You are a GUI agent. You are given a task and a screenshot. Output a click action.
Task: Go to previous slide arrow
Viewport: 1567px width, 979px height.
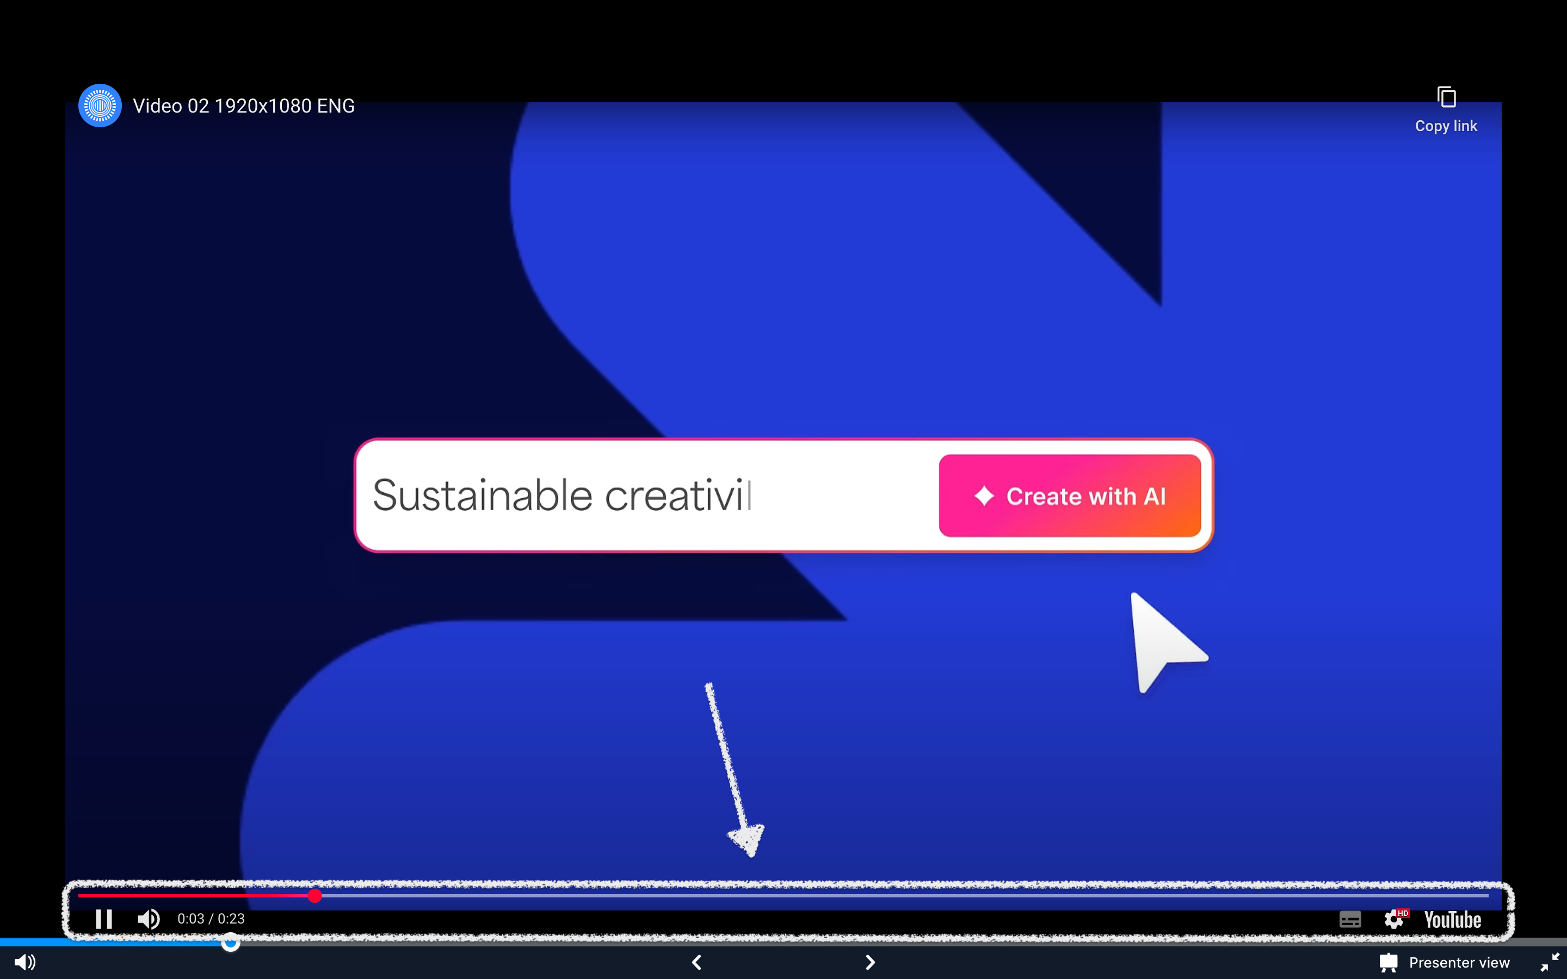coord(697,962)
